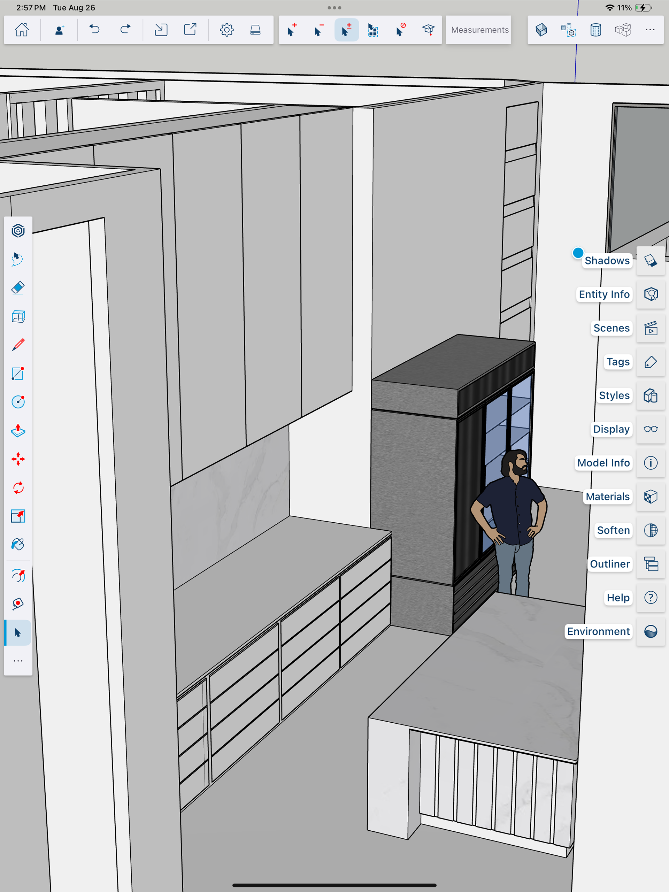
Task: Select the Paint Bucket tool
Action: coord(18,544)
